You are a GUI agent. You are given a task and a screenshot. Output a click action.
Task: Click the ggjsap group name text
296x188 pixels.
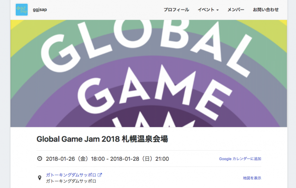(x=39, y=10)
